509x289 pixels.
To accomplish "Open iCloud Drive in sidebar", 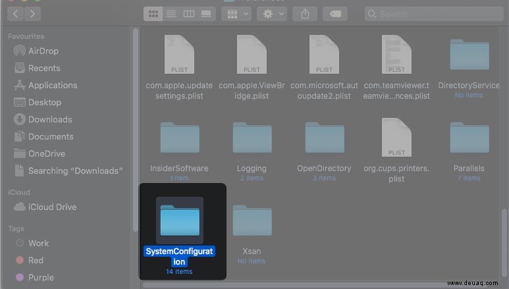I will click(x=45, y=207).
